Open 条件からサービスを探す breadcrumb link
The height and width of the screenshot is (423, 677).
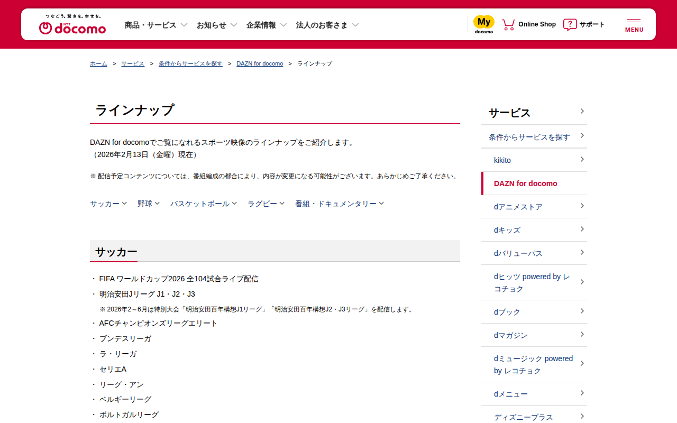point(190,63)
